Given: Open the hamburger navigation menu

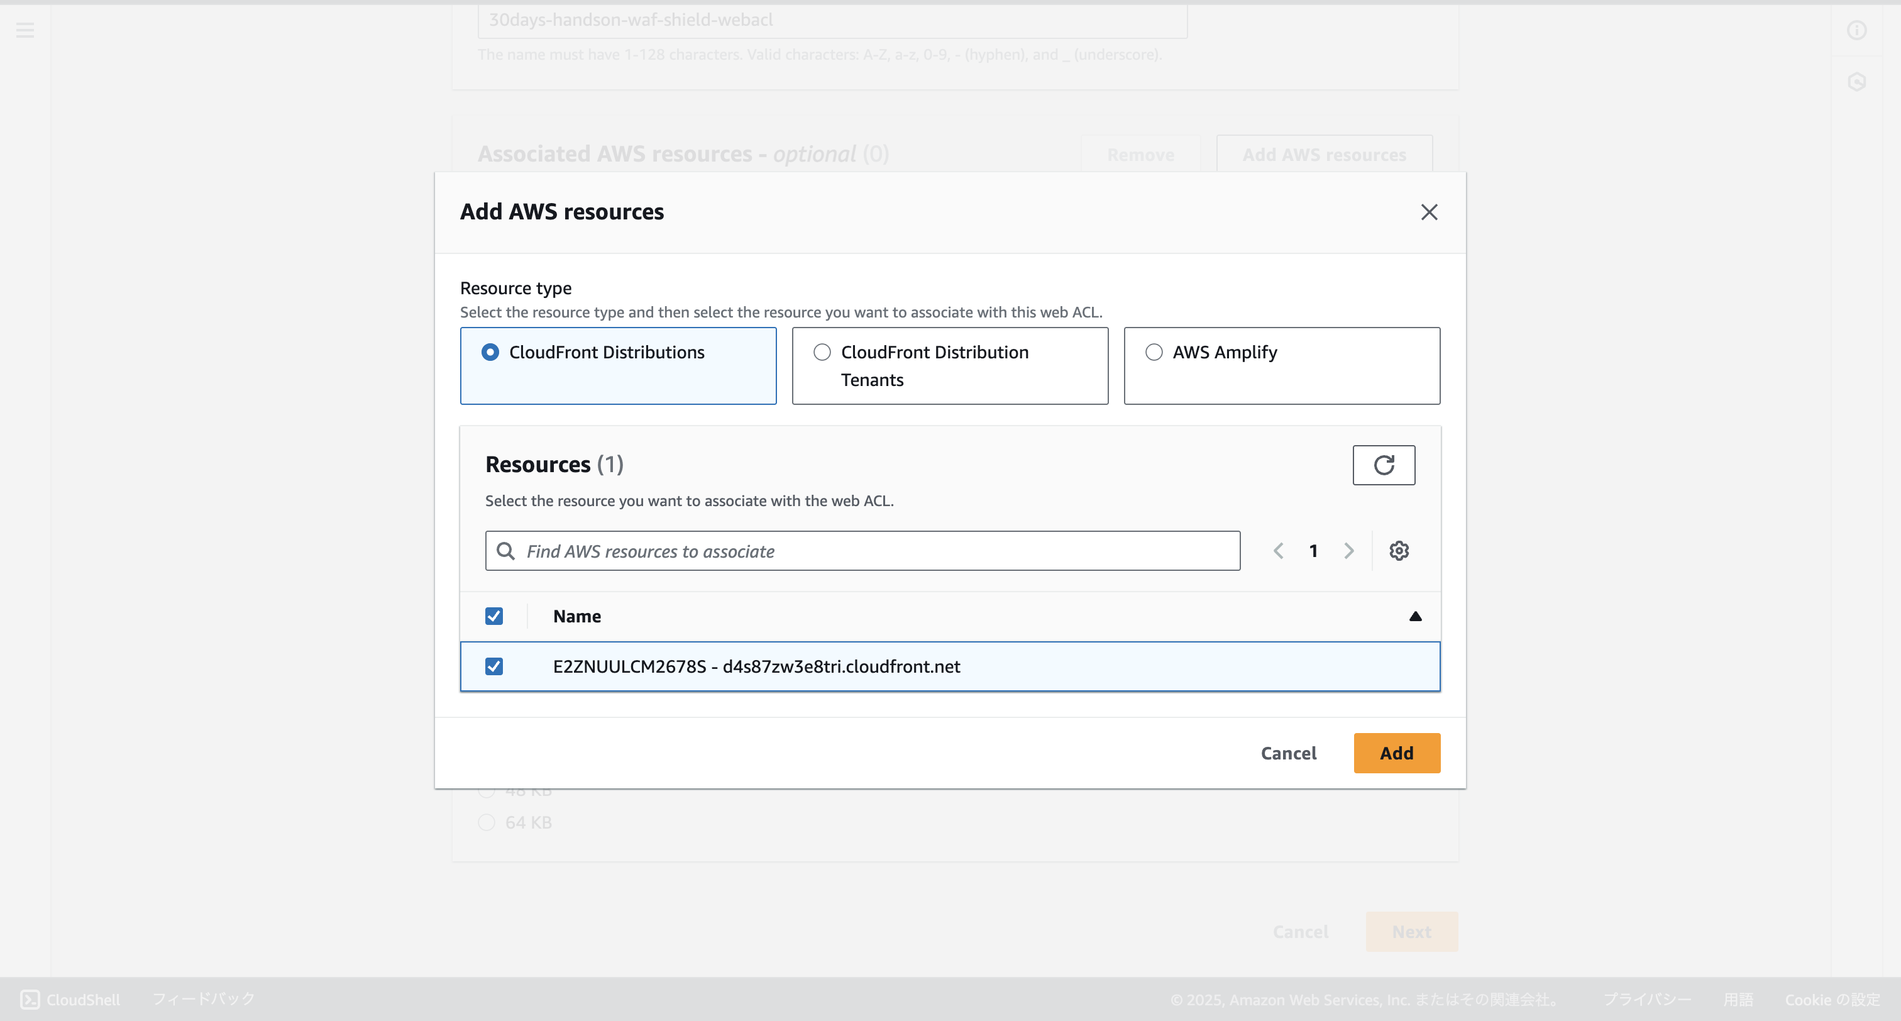Looking at the screenshot, I should tap(25, 30).
